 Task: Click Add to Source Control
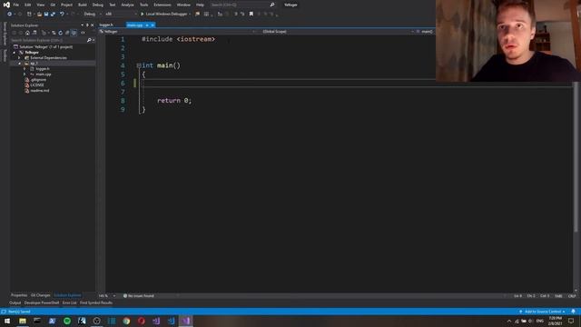(543, 312)
